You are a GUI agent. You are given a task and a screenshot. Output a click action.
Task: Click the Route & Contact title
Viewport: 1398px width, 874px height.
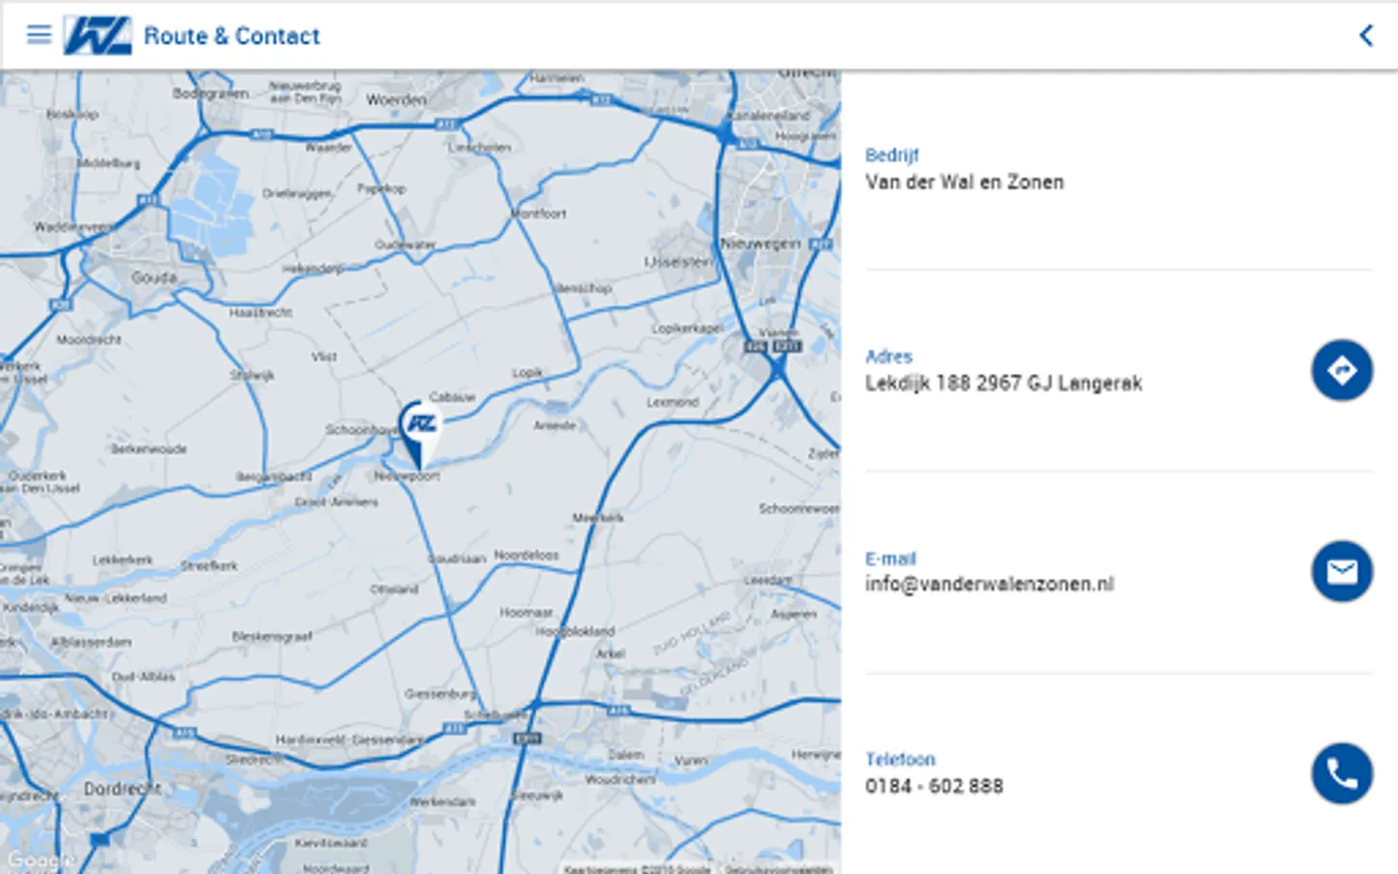[x=232, y=36]
